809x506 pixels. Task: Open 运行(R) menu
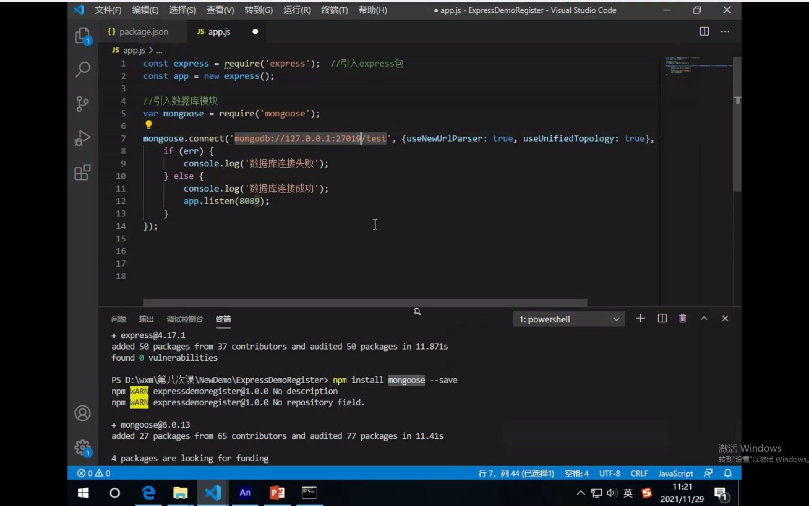[297, 10]
